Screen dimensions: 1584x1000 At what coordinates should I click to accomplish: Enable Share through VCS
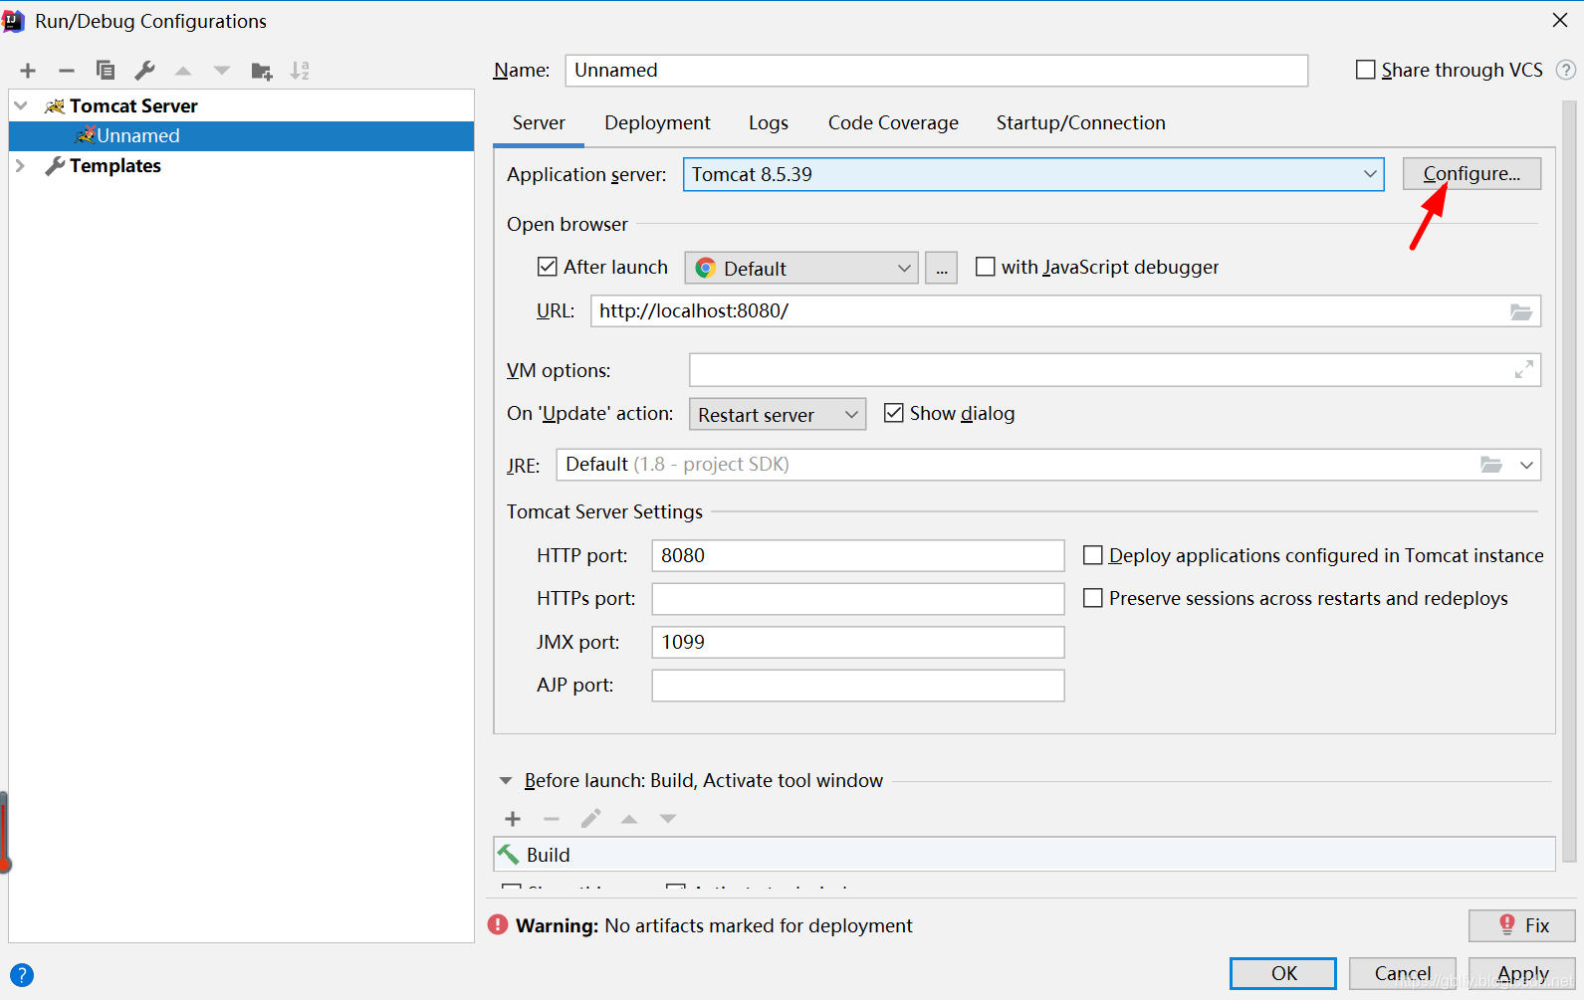tap(1366, 70)
